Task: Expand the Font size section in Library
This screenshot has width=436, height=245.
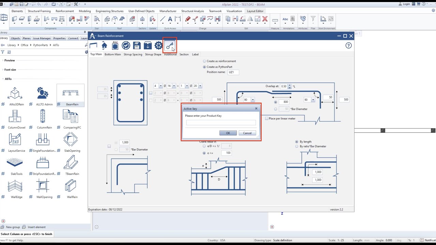Action: pyautogui.click(x=10, y=69)
